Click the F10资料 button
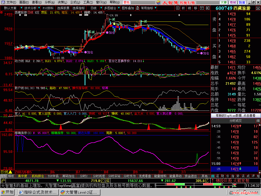This screenshot has height=196, width=261. click(48, 8)
